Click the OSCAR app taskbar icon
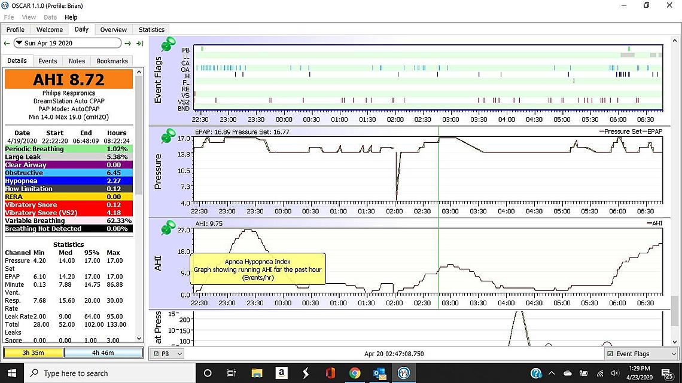This screenshot has width=682, height=383. coord(404,373)
